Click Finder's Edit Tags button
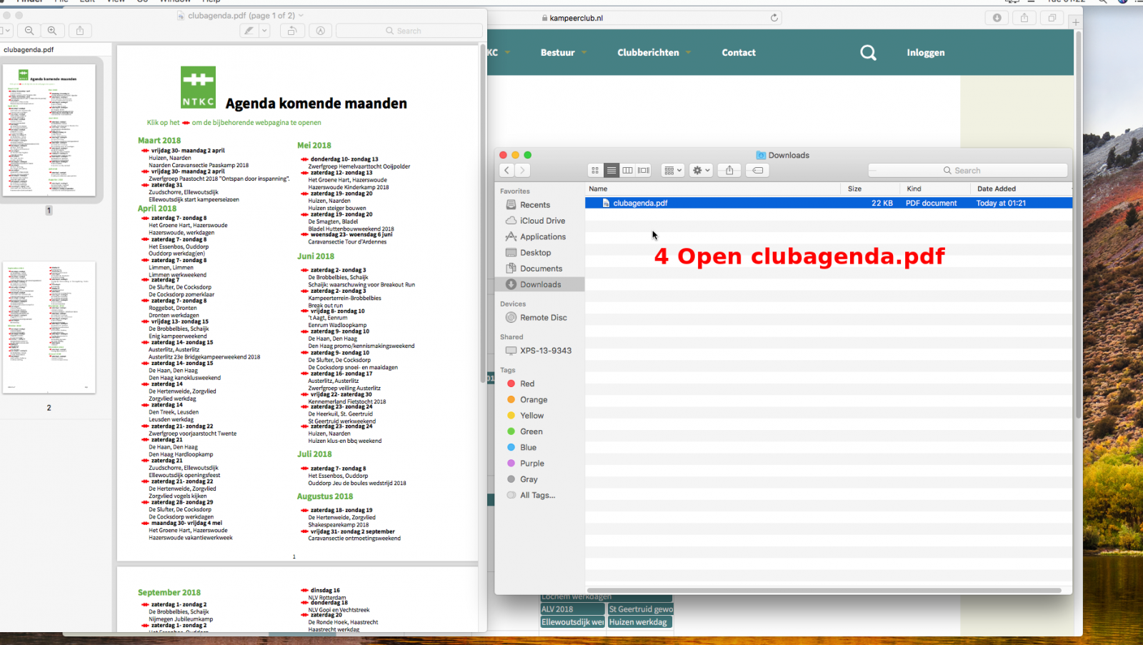Viewport: 1143px width, 645px height. 758,170
